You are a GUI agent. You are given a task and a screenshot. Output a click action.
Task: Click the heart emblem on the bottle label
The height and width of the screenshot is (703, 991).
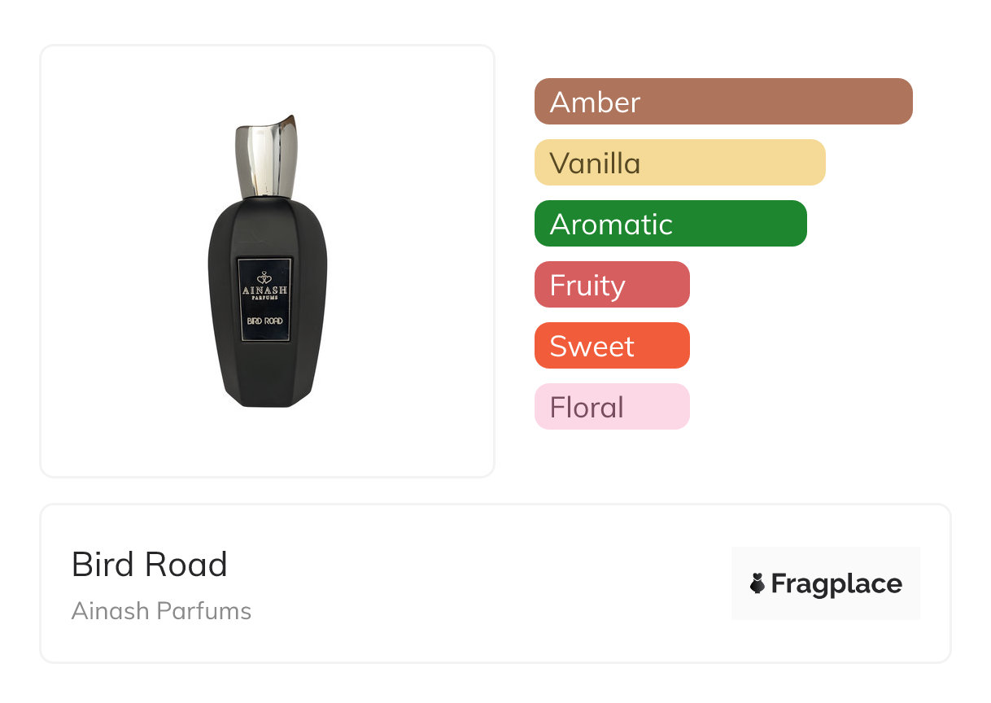[x=264, y=277]
